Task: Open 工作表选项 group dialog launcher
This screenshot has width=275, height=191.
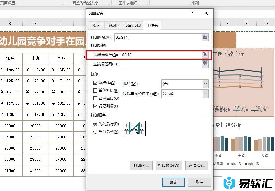Action: 147,4
